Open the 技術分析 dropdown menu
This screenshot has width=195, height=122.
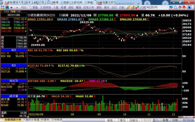(89, 7)
